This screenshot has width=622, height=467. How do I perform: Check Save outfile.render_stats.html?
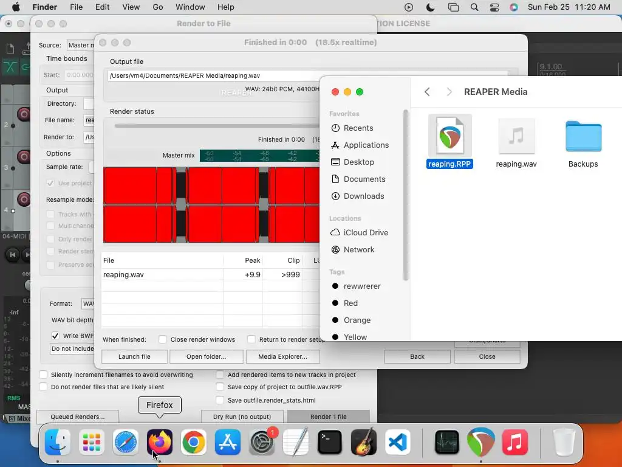220,400
